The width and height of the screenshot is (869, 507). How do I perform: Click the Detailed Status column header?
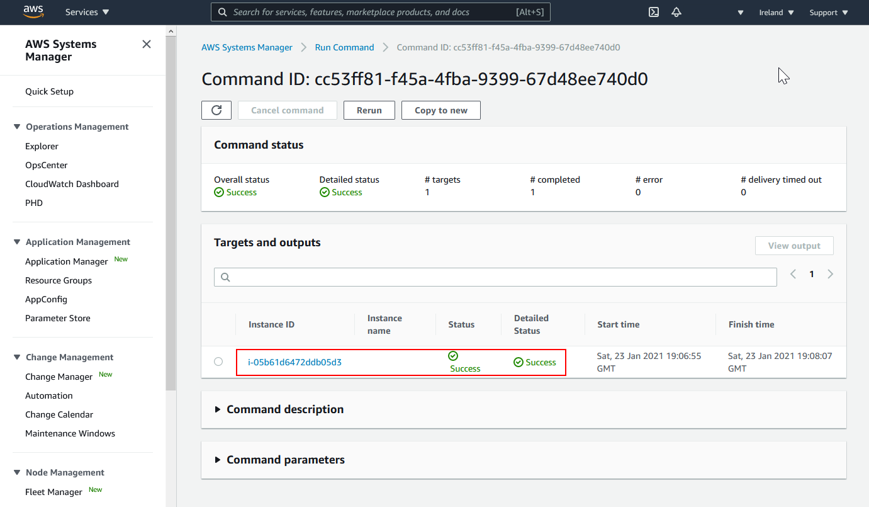532,324
